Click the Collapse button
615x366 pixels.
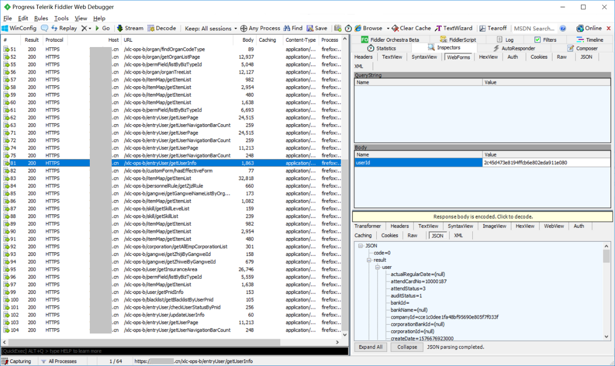coord(407,347)
